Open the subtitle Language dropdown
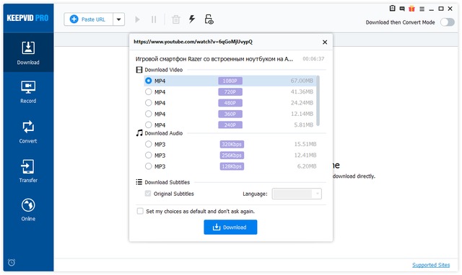 pyautogui.click(x=297, y=194)
